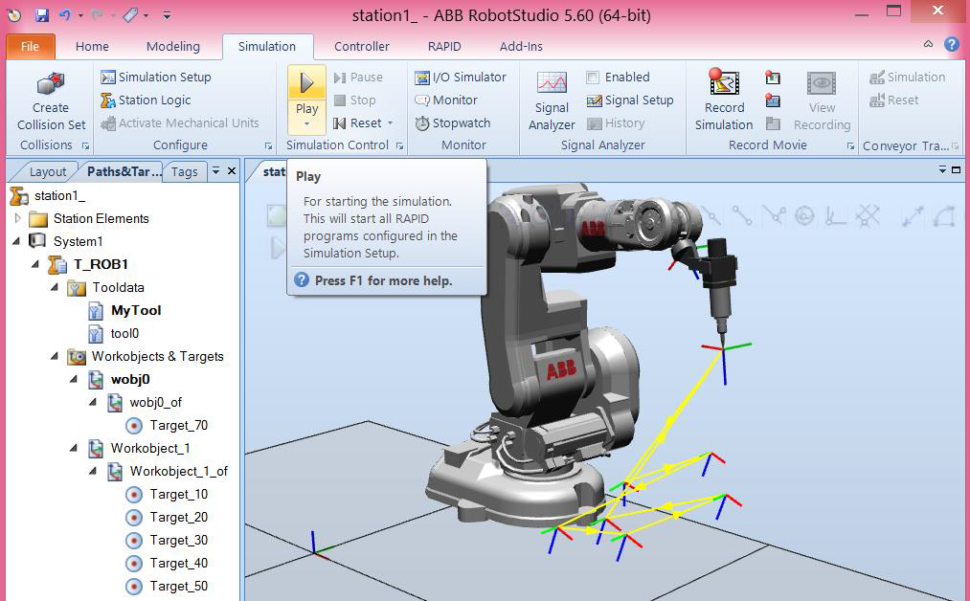Click the Stop simulation button
Image resolution: width=970 pixels, height=601 pixels.
point(354,100)
